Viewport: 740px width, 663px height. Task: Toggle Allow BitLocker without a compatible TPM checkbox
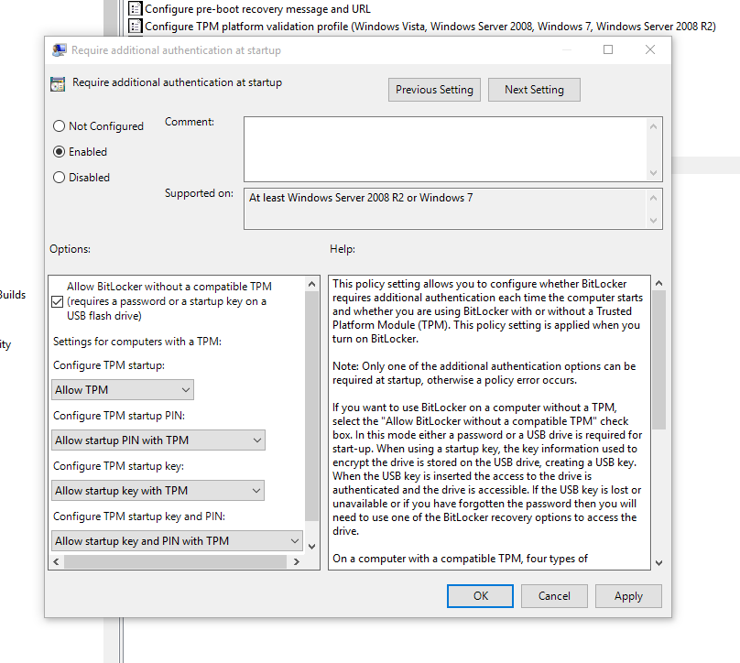point(57,301)
